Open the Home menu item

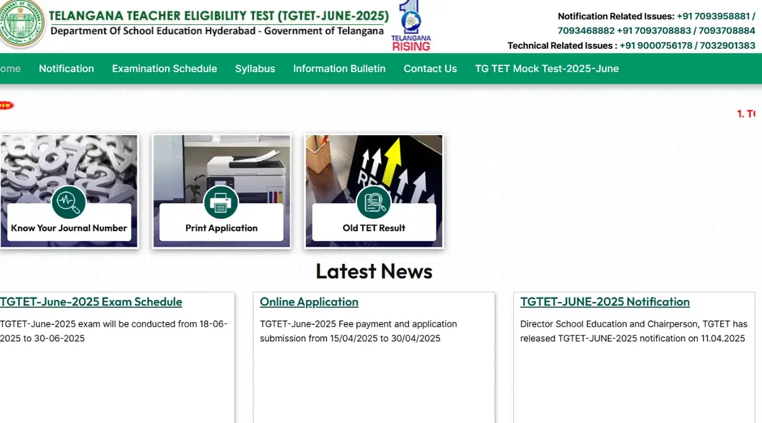[10, 68]
